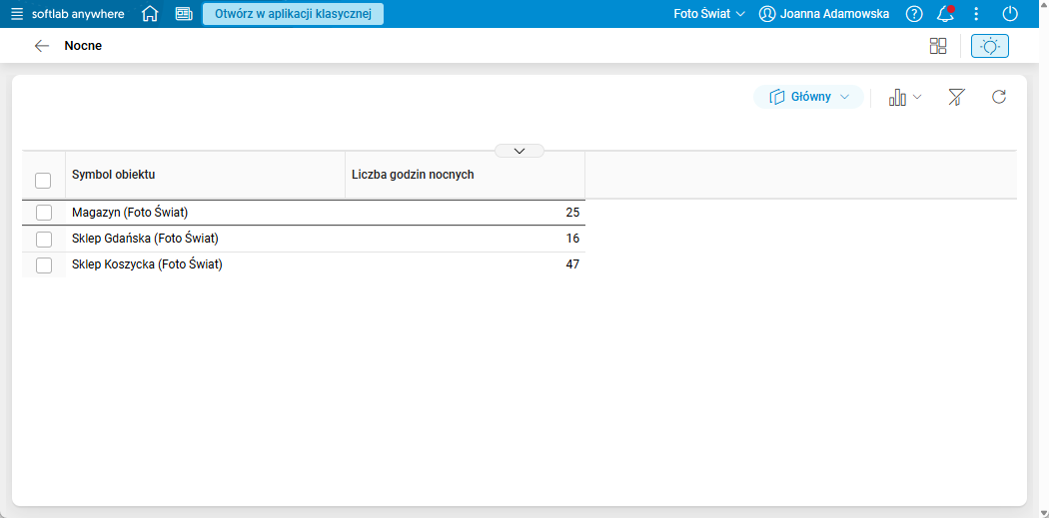Click Otwórz w aplikacji klasycznej button
The width and height of the screenshot is (1049, 518).
click(x=293, y=14)
